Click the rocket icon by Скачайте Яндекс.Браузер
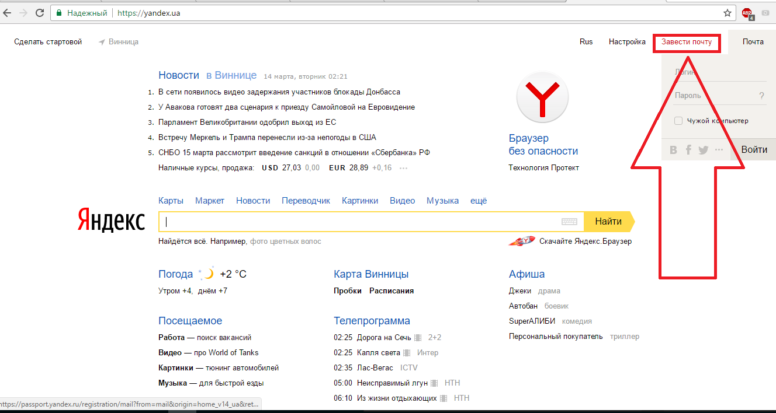This screenshot has width=776, height=413. 522,241
